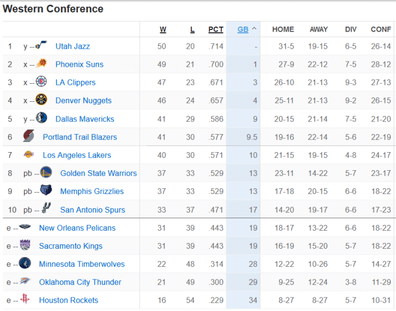Click the Minnesota Timberwolves logo icon
Screen dimensions: 396x311
pyautogui.click(x=25, y=264)
